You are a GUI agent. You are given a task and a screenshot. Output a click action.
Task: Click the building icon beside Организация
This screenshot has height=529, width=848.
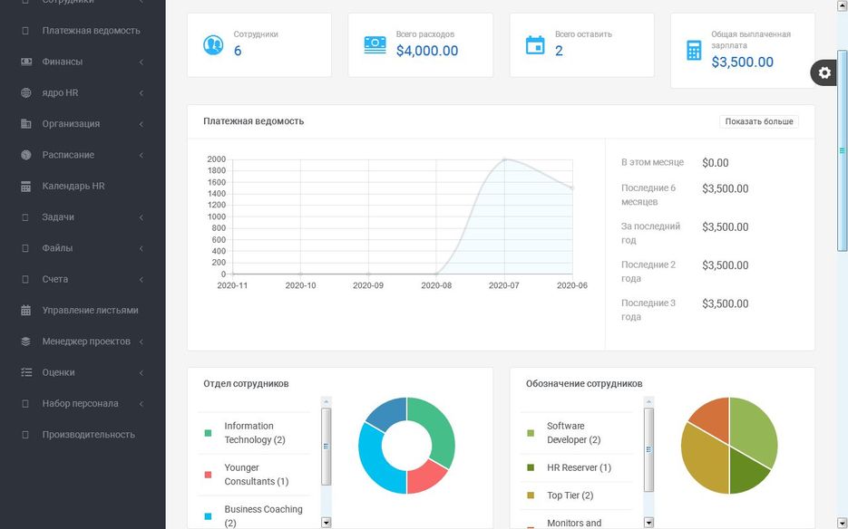25,124
